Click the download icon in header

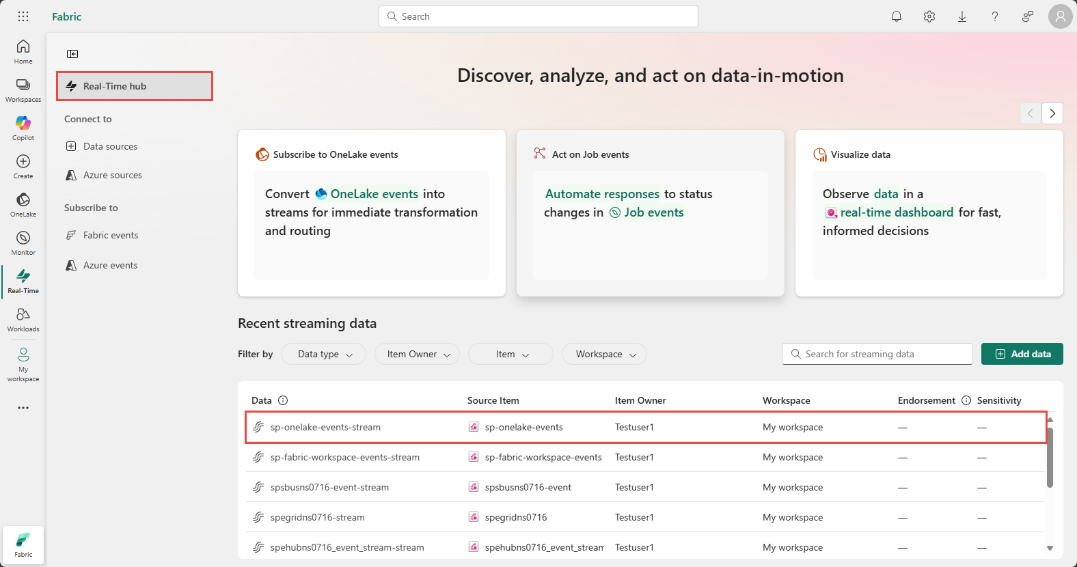[962, 16]
